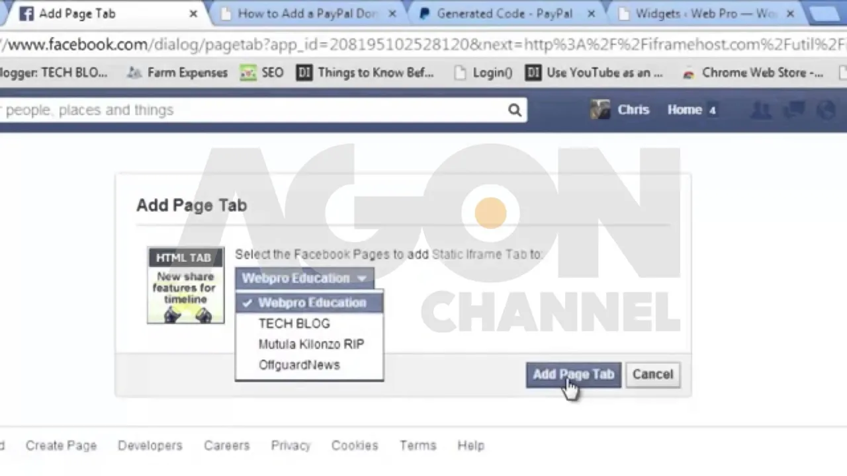Go to Facebook Home
Viewport: 847px width, 476px height.
click(684, 110)
